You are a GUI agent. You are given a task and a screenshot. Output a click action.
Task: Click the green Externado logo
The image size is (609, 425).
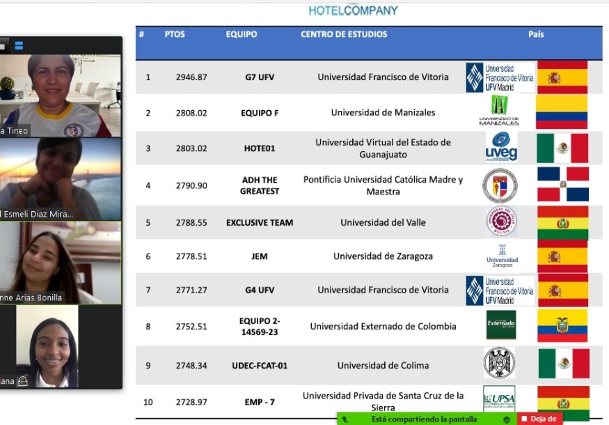tap(501, 325)
